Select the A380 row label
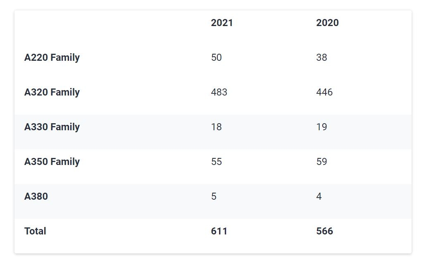The height and width of the screenshot is (258, 431). (x=36, y=196)
